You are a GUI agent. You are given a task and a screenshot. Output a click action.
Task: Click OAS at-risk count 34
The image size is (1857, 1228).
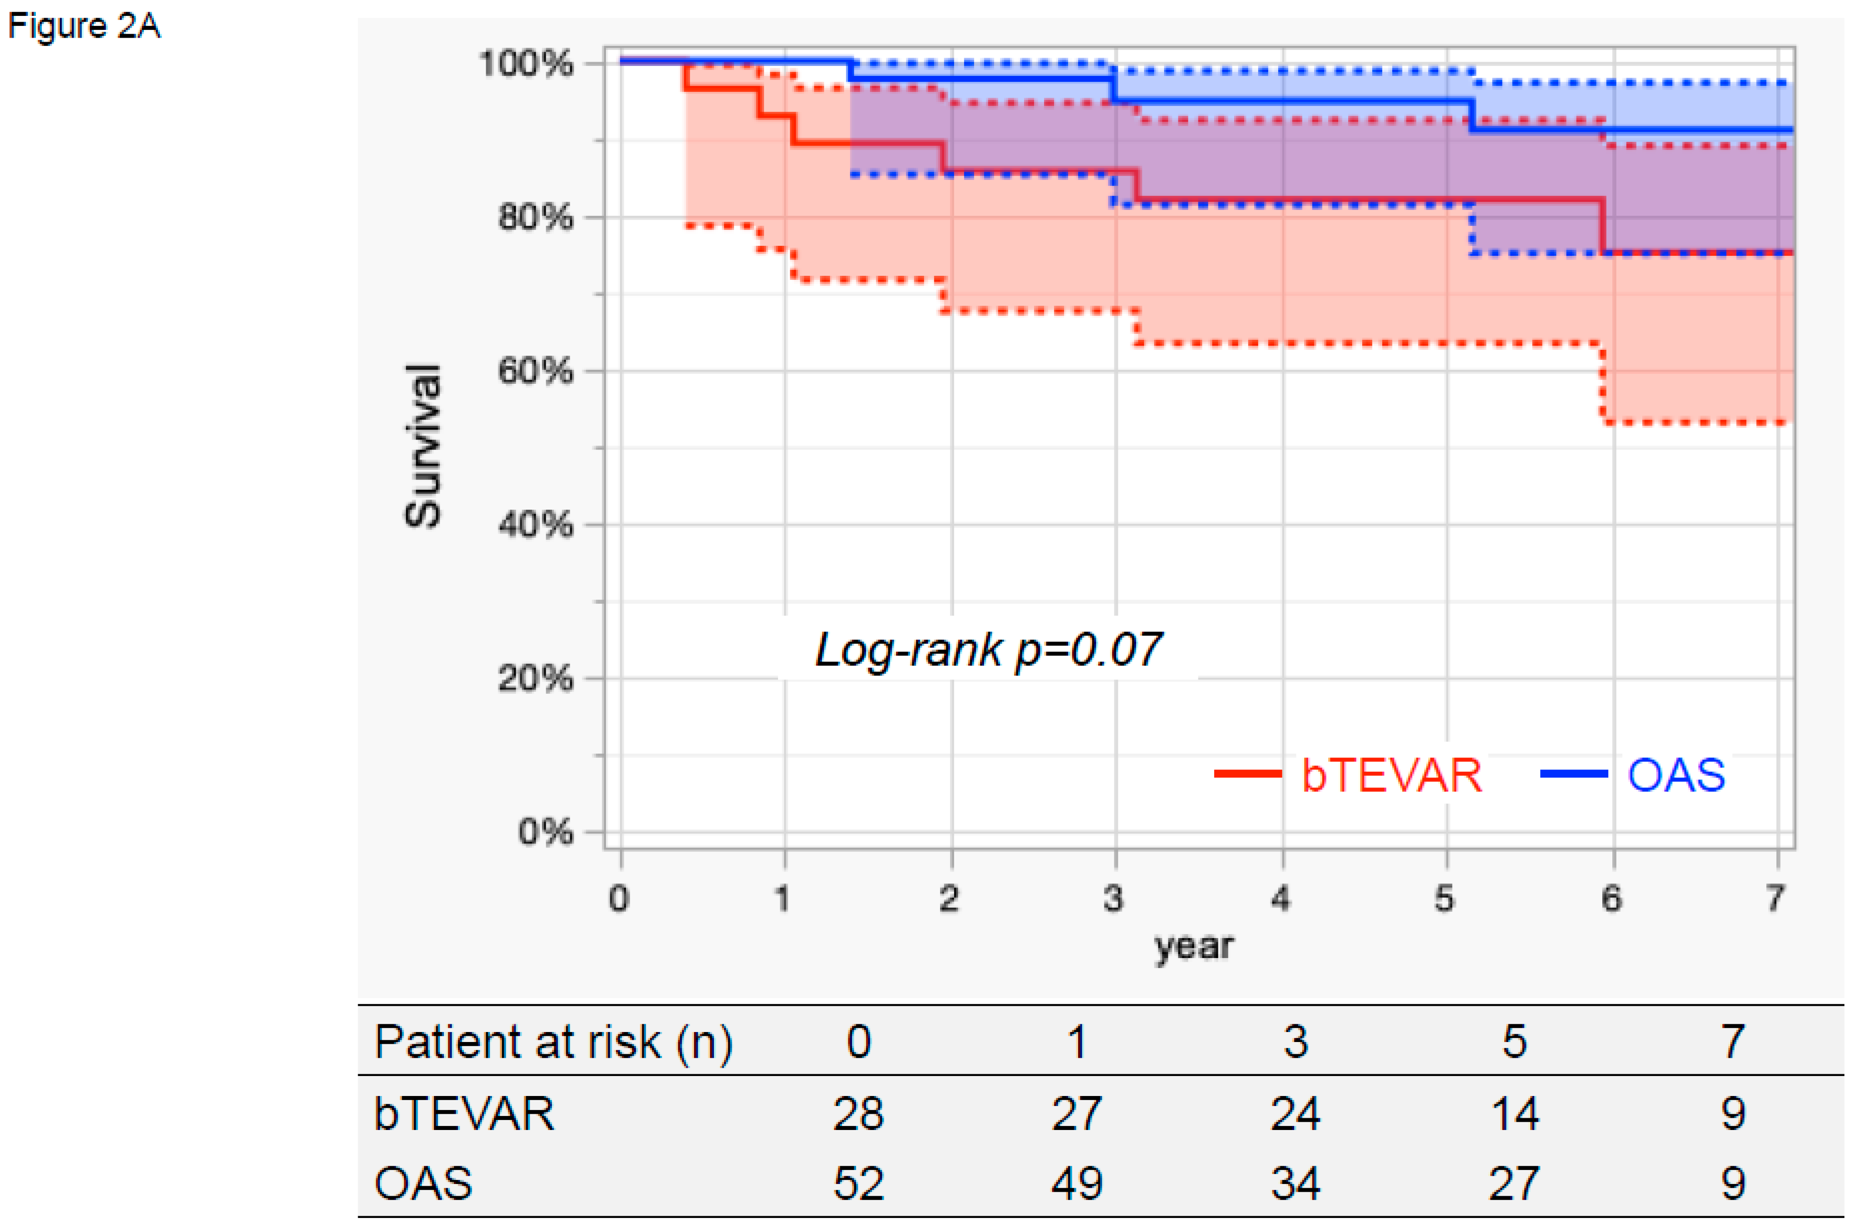tap(1295, 1184)
